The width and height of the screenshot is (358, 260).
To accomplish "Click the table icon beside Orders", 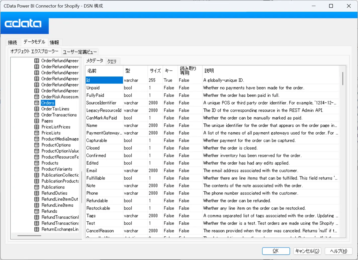I will [x=37, y=103].
